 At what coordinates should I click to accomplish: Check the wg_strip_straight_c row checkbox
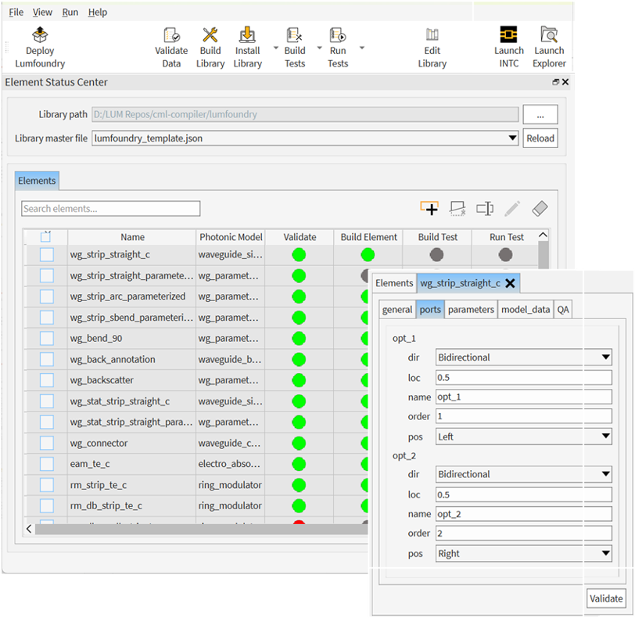pyautogui.click(x=47, y=255)
